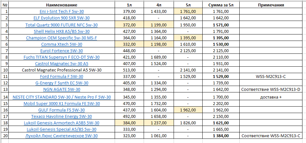Select the 2 202,00 sum cell
The height and width of the screenshot is (143, 306).
pyautogui.click(x=221, y=104)
